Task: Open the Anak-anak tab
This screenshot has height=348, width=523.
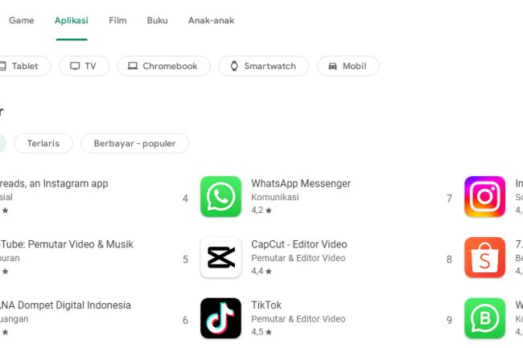Action: [x=211, y=20]
